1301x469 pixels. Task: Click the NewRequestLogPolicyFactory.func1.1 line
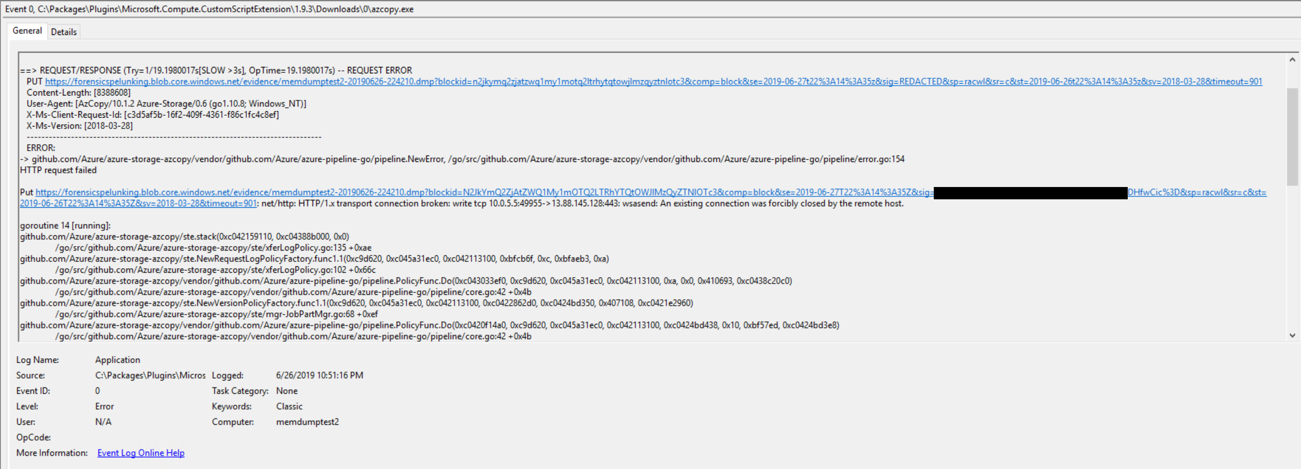[x=315, y=259]
